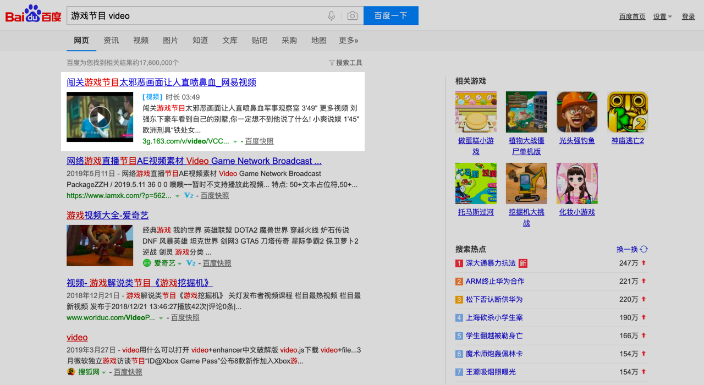
Task: Click V2 badge on 爱奇艺 result
Action: point(191,263)
